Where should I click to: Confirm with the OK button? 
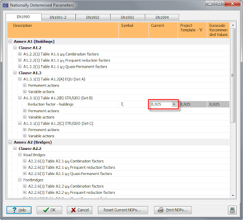(49, 210)
